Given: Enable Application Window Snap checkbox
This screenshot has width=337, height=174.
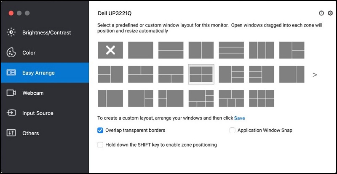Looking at the screenshot, I should tap(233, 130).
